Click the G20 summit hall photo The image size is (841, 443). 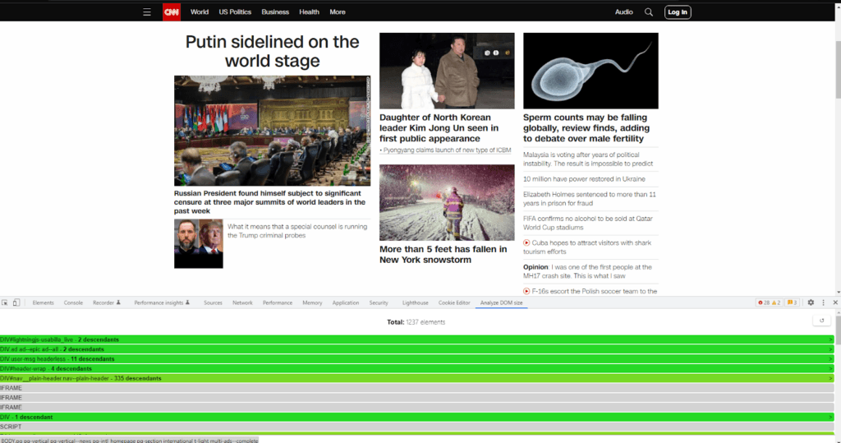272,131
